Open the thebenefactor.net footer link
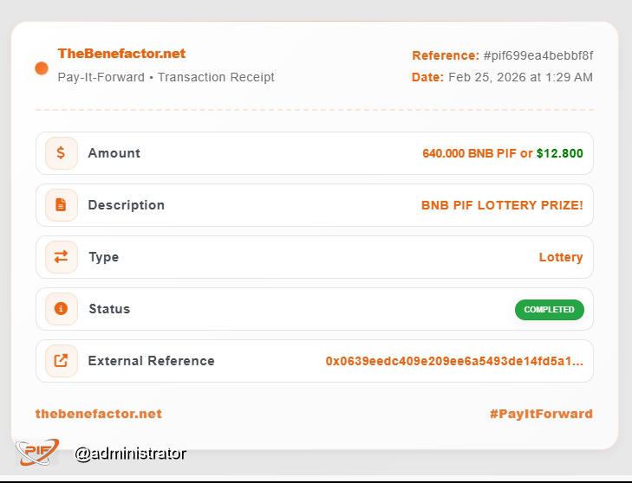Viewport: 632px width, 483px height. [98, 414]
